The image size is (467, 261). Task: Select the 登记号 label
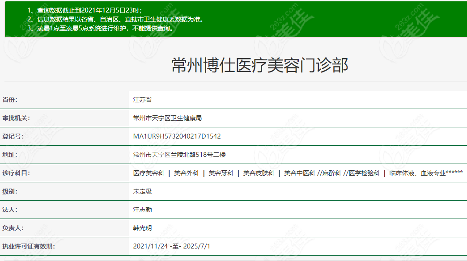[x=13, y=136]
